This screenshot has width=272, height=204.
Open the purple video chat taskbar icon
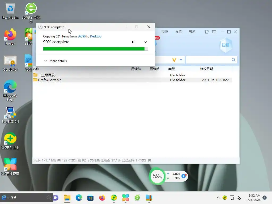[x=56, y=198]
